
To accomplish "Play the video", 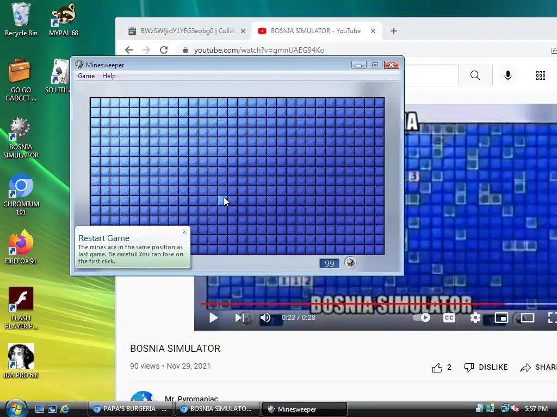I will pyautogui.click(x=213, y=318).
